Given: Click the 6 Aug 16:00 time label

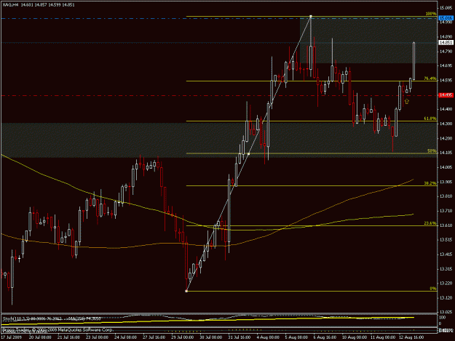Looking at the screenshot, I should [325, 337].
